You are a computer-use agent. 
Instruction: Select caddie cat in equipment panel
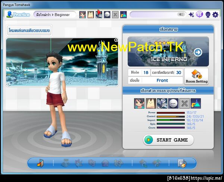point(150,103)
